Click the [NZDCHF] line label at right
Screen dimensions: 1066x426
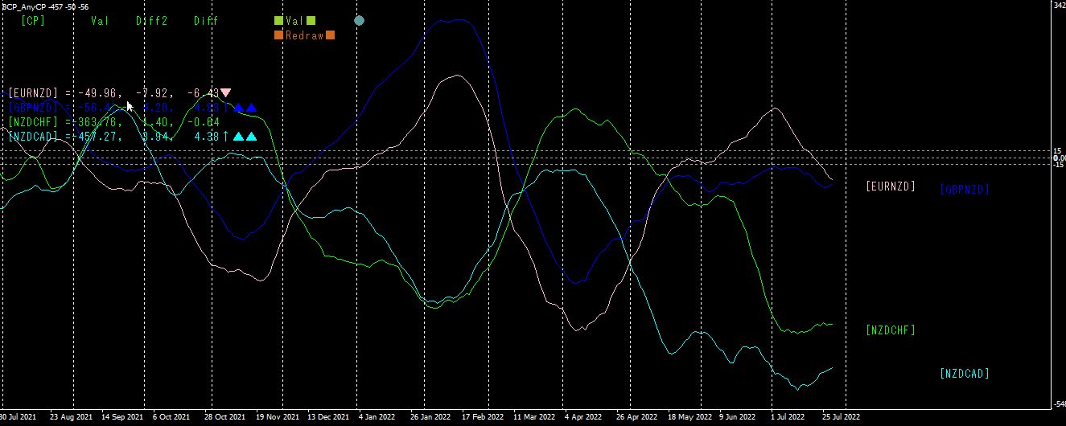point(891,330)
